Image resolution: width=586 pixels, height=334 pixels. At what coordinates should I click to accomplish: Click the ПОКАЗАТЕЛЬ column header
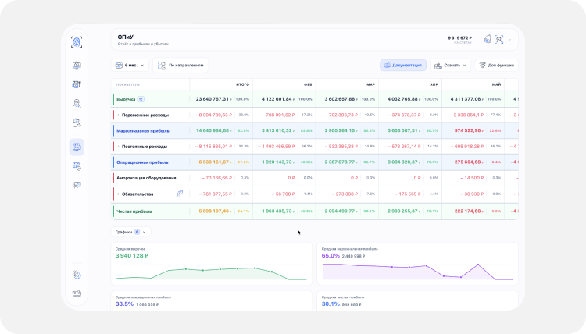click(128, 85)
